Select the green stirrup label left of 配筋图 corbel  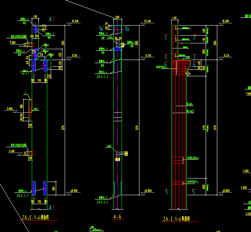click(x=162, y=67)
